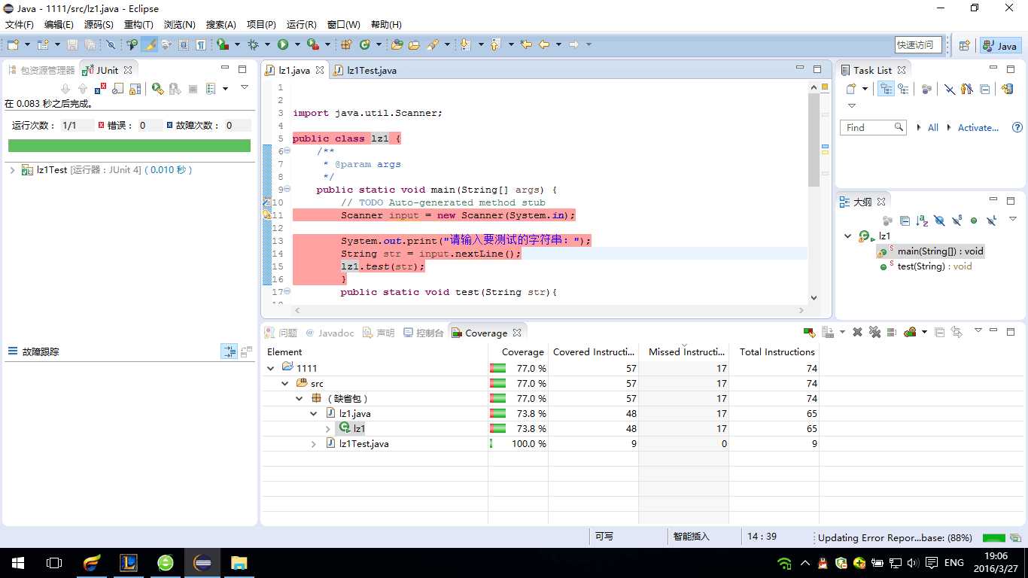Open the 运行(R) menu

coord(302,25)
